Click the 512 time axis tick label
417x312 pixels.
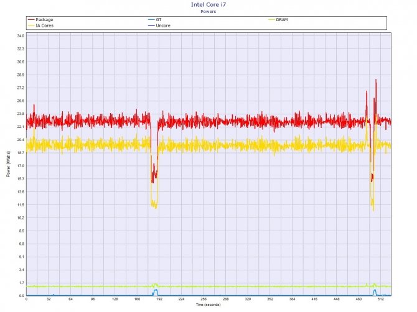381,299
